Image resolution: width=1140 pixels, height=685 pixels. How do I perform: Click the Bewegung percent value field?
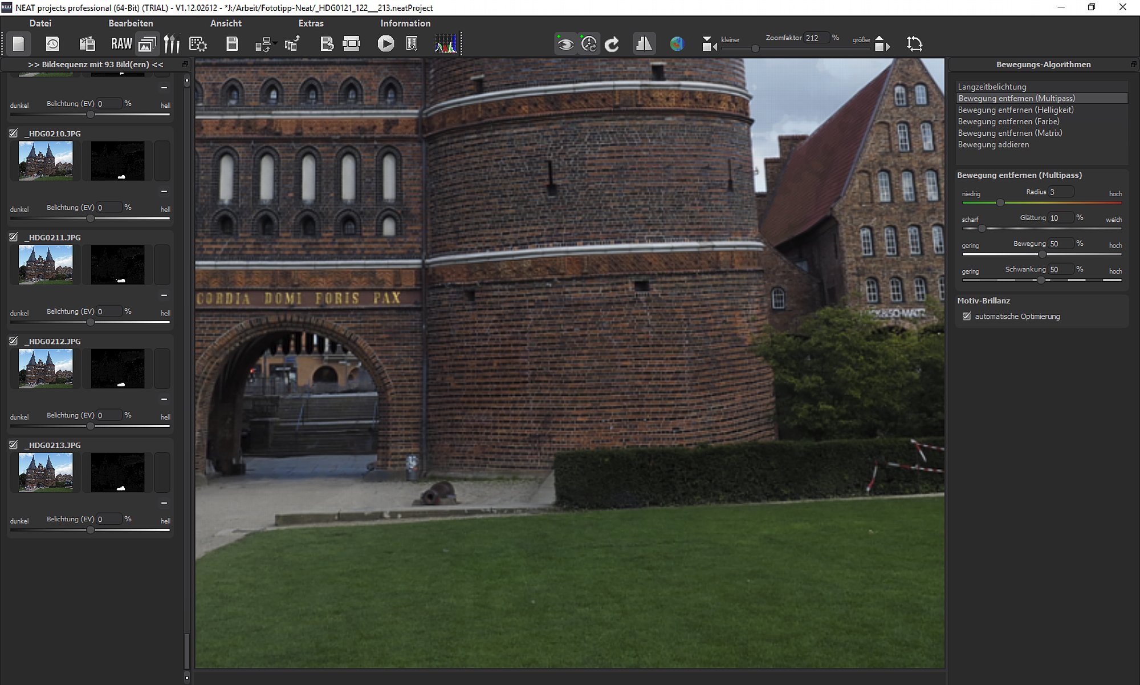click(x=1061, y=244)
